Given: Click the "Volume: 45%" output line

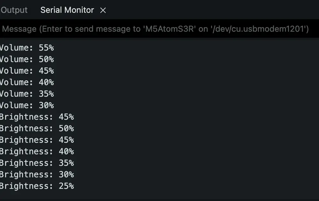Looking at the screenshot, I should tap(27, 71).
